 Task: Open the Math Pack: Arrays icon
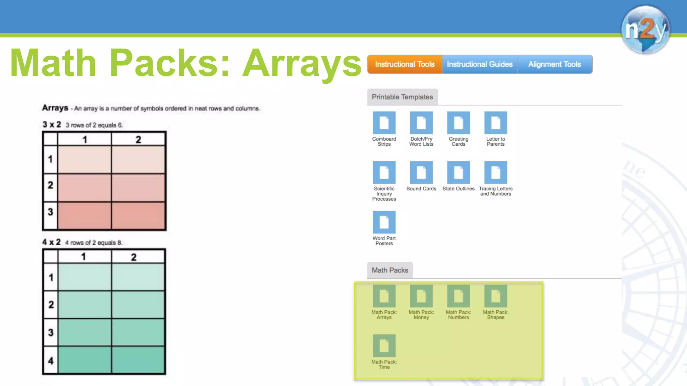[384, 296]
